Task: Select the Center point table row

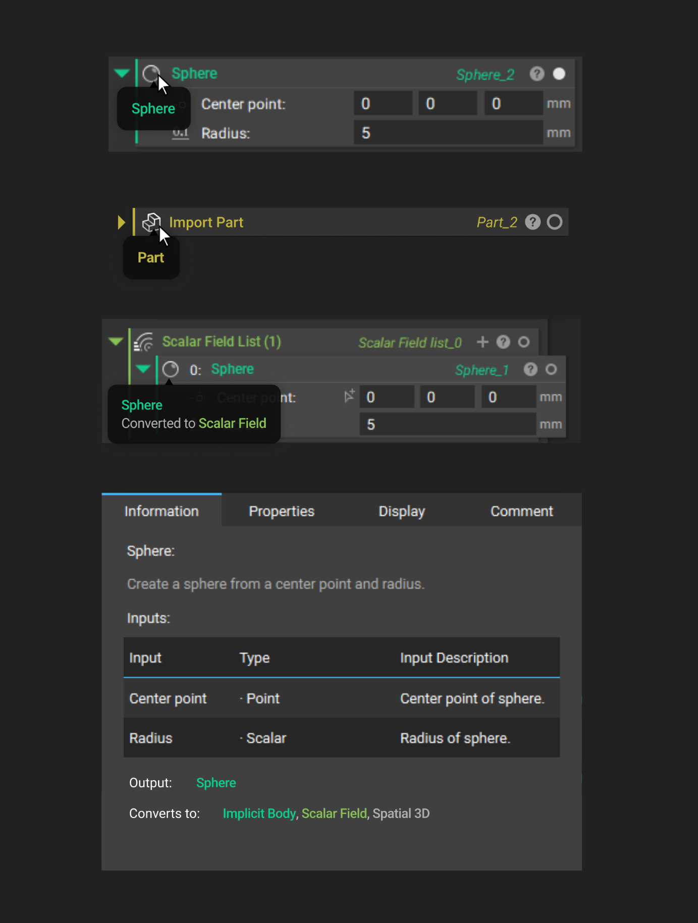Action: (x=342, y=698)
